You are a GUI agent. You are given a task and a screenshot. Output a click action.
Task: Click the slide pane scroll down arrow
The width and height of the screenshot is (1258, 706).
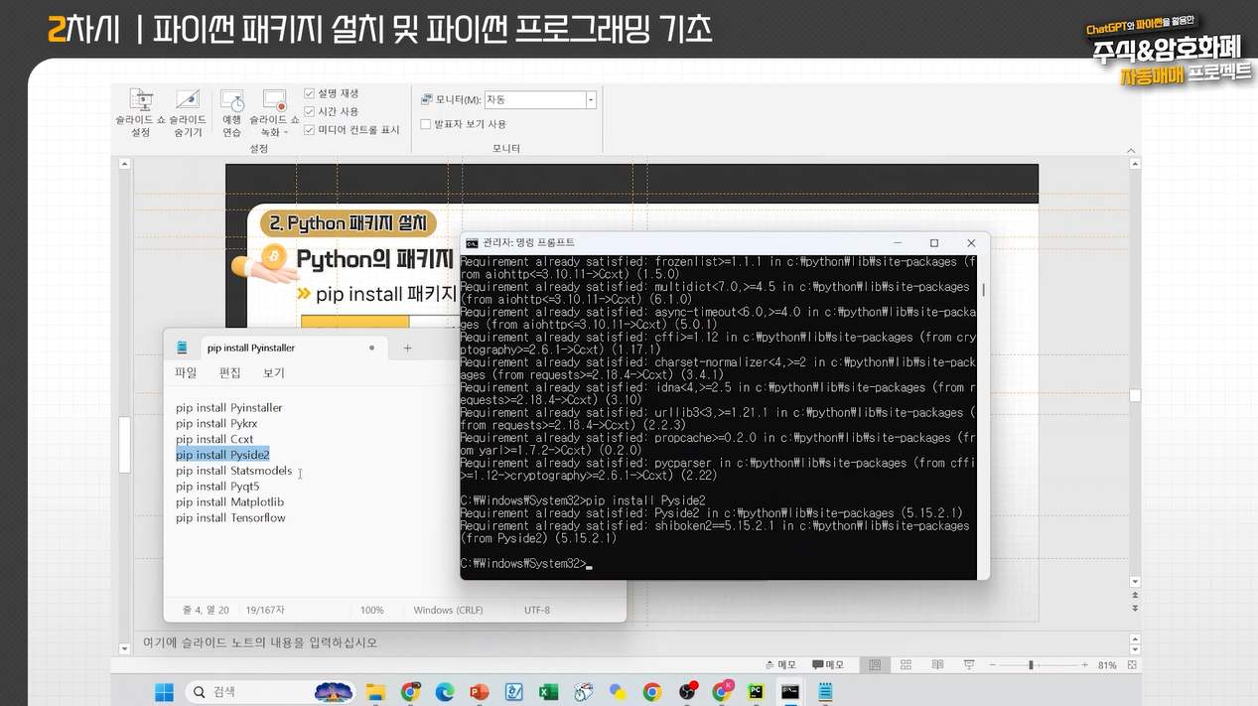(1135, 581)
